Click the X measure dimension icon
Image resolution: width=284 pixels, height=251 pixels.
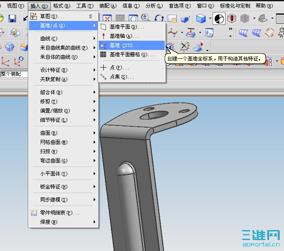(x=185, y=47)
